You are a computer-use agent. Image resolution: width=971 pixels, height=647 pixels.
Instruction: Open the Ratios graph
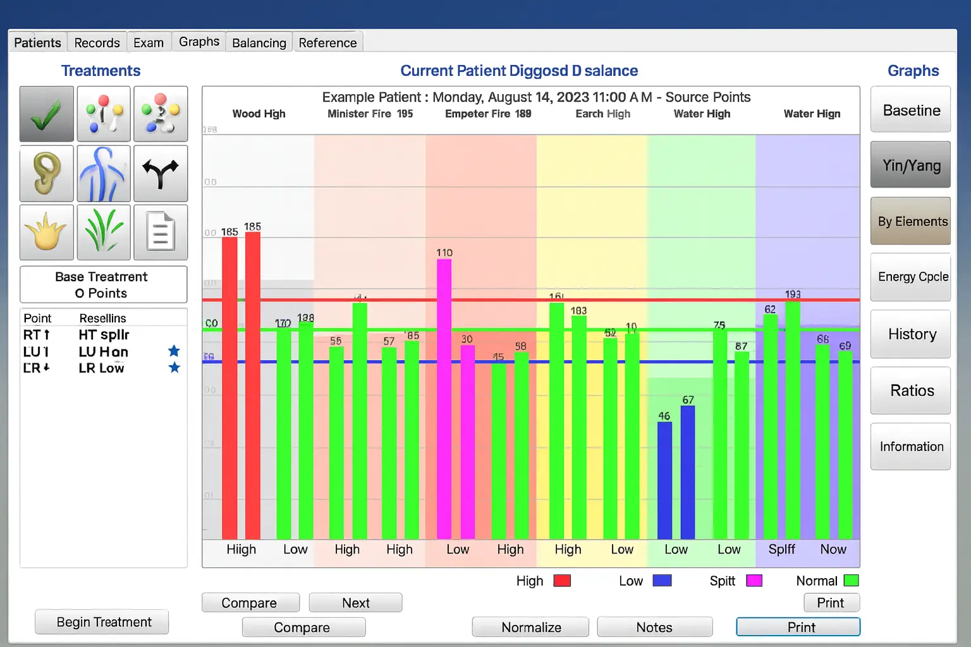click(910, 390)
